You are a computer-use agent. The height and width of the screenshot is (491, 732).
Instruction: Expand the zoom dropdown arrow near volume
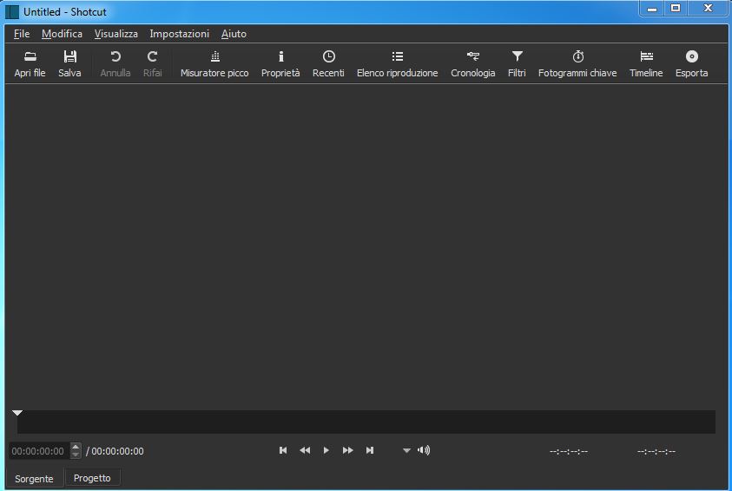(x=406, y=451)
